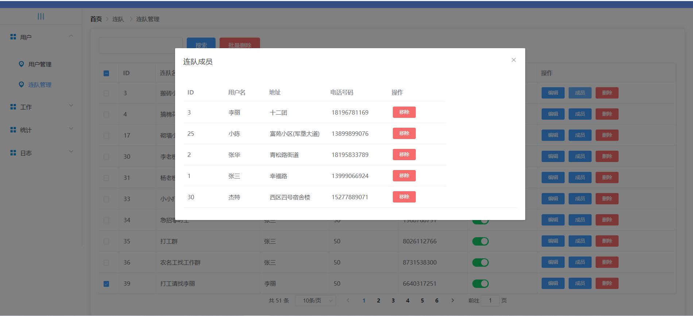The height and width of the screenshot is (316, 693).
Task: Toggle the select-all checkbox in table header
Action: (x=106, y=73)
